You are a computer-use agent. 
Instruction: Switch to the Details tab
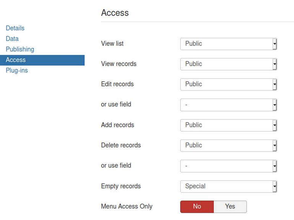pos(15,28)
